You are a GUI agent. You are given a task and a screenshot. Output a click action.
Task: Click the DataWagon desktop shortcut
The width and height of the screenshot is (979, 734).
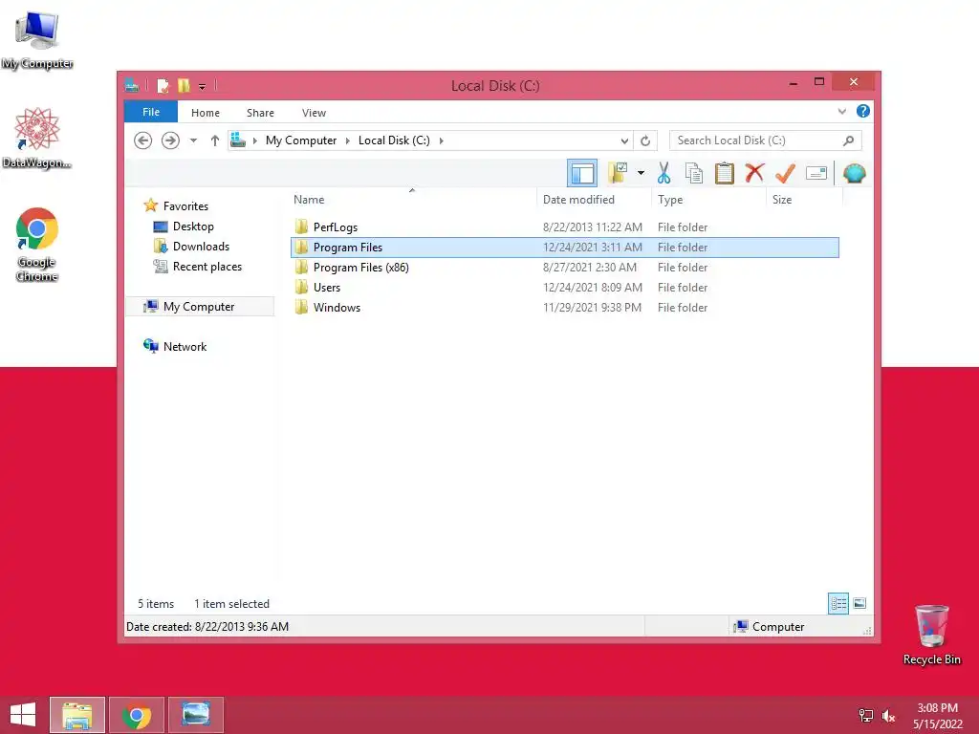pos(37,138)
